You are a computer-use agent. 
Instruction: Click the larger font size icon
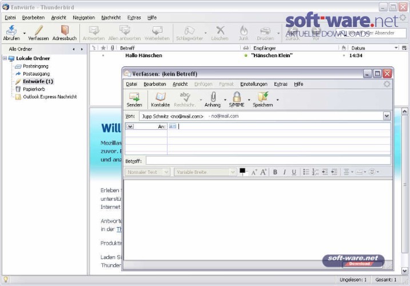coord(263,172)
